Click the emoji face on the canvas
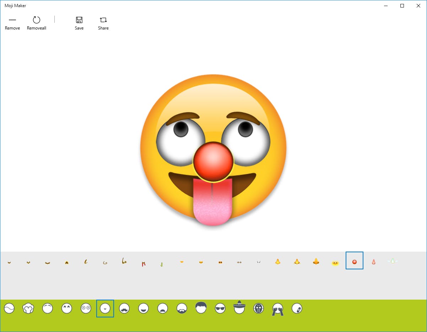The height and width of the screenshot is (332, 427). pos(213,149)
